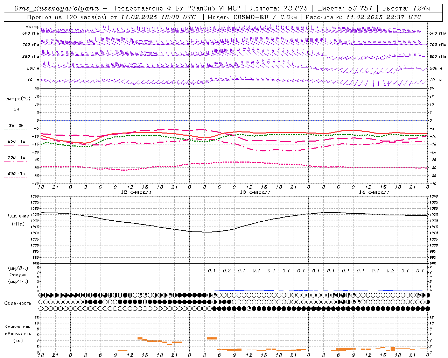Click the (км) unit label under convective cloudiness
The image size is (448, 358).
click(18, 341)
